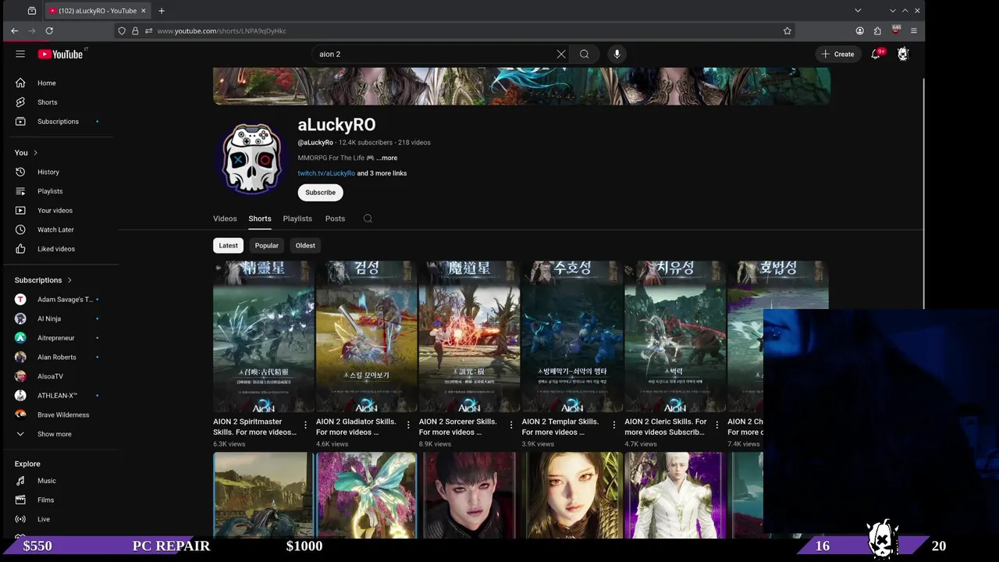Image resolution: width=999 pixels, height=562 pixels.
Task: Open the account avatar menu
Action: tap(903, 54)
